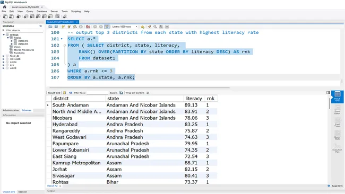This screenshot has height=194, width=345.
Task: Open the Database menu
Action: (x=41, y=12)
